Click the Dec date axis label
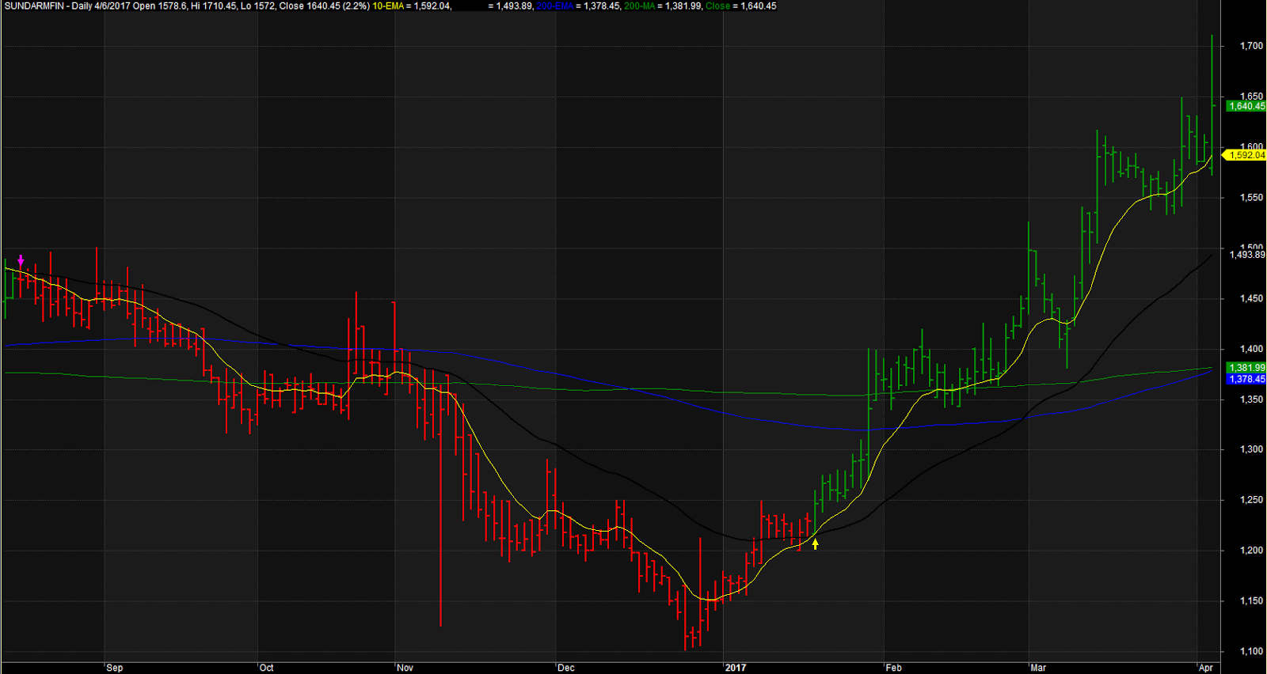Image resolution: width=1267 pixels, height=674 pixels. [566, 668]
